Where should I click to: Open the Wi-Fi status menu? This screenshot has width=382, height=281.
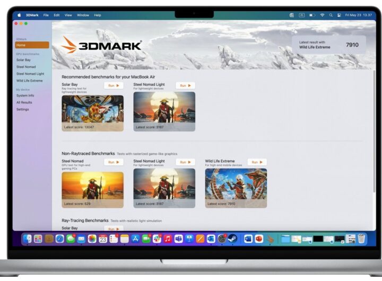[323, 15]
